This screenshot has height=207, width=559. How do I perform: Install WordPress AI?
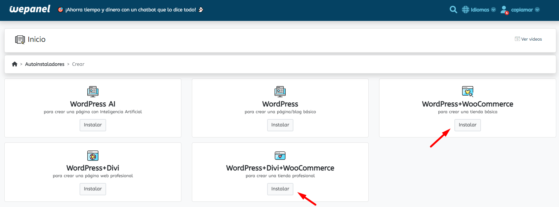(93, 125)
